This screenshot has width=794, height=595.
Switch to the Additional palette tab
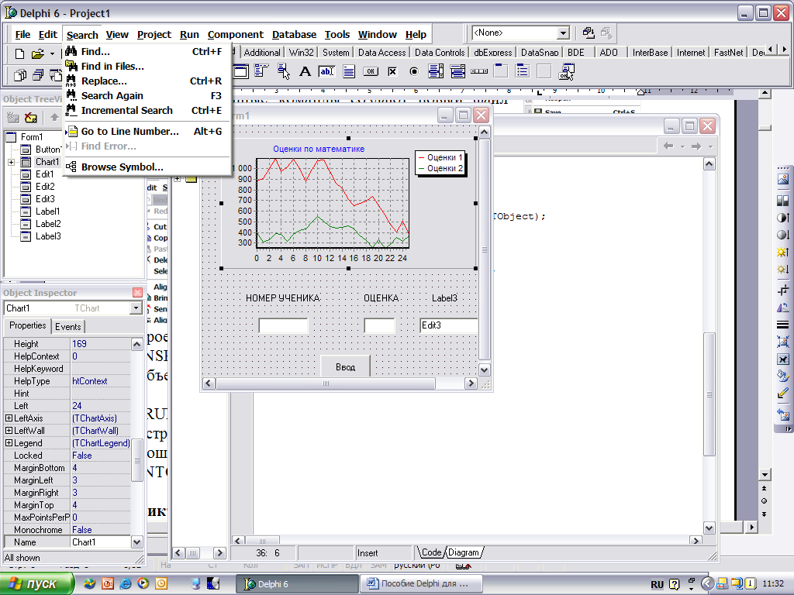coord(262,52)
